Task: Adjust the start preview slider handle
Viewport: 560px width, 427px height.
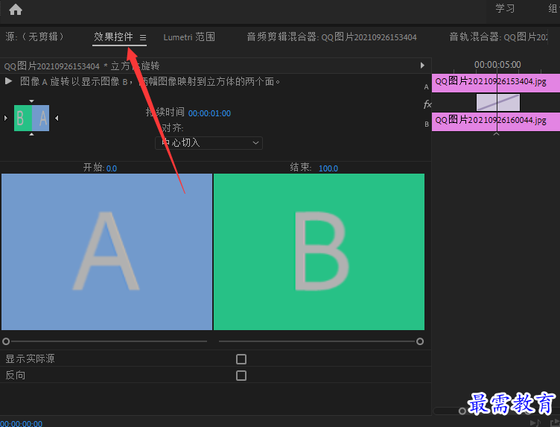Action: point(6,341)
